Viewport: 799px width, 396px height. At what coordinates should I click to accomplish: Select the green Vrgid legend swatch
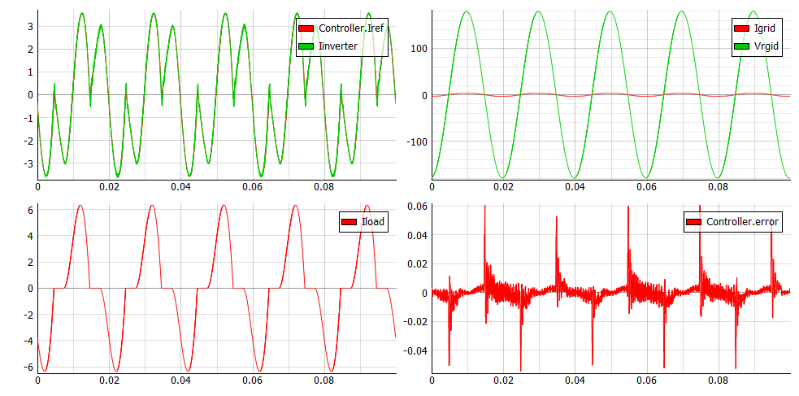pyautogui.click(x=742, y=46)
